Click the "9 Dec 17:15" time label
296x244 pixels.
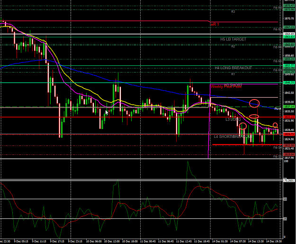coord(57,241)
